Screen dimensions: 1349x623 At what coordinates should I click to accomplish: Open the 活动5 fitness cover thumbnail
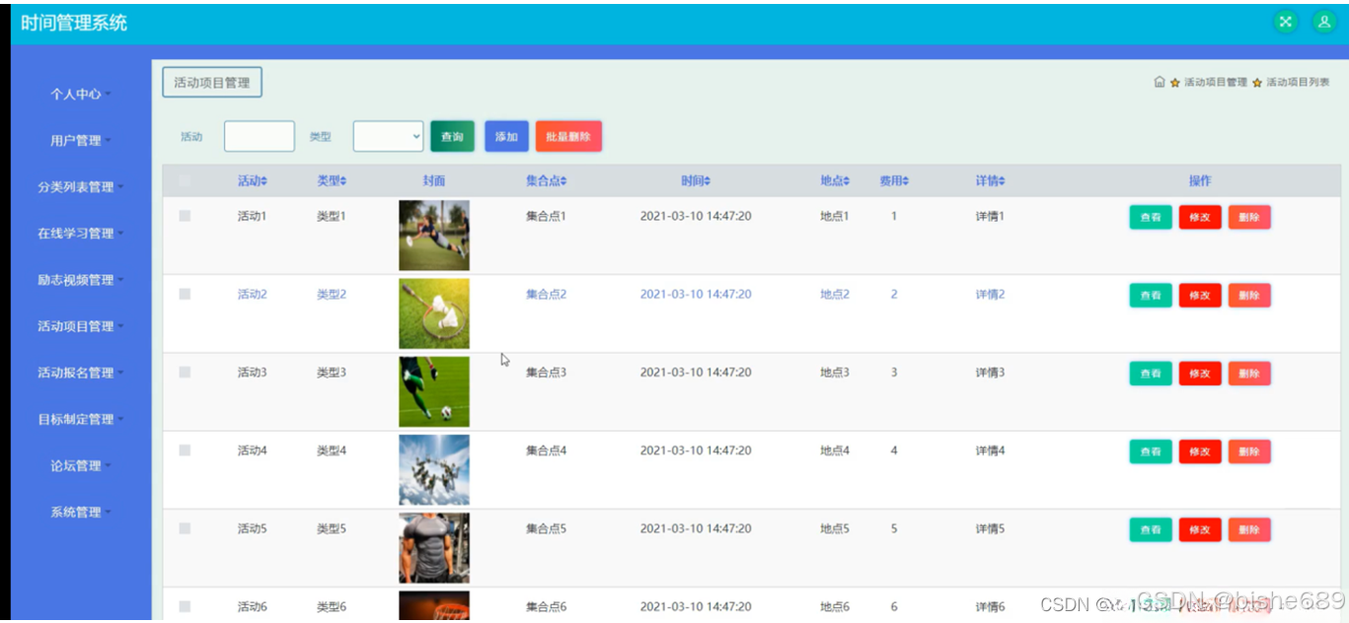(x=434, y=548)
